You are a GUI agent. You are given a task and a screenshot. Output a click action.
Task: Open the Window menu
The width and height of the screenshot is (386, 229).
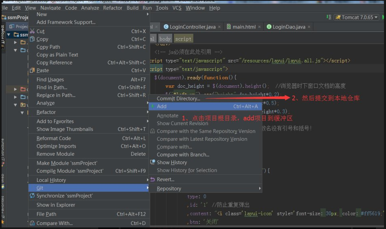coord(195,8)
